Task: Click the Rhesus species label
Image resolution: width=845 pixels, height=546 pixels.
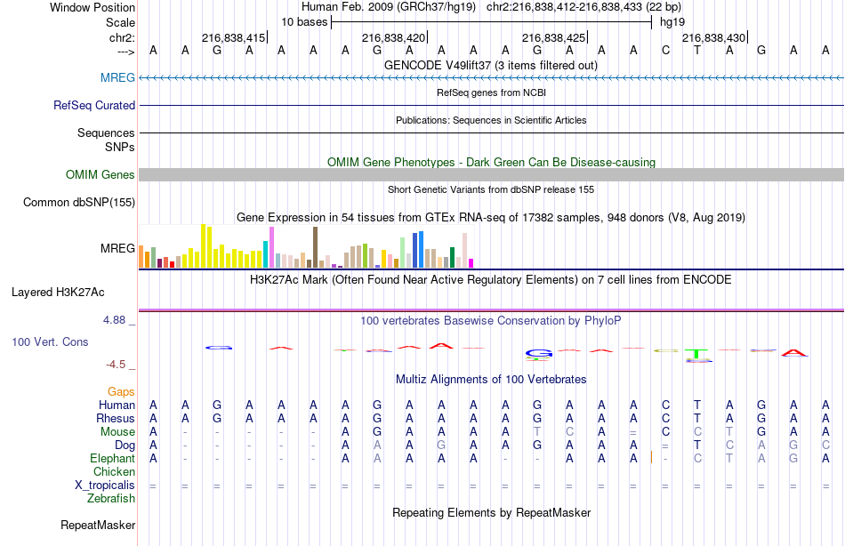Action: click(x=116, y=418)
